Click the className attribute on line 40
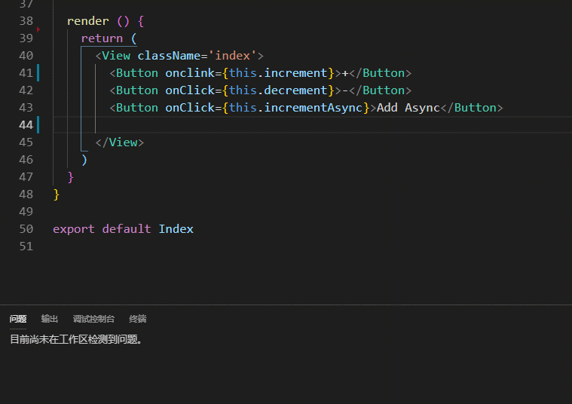 [x=169, y=56]
